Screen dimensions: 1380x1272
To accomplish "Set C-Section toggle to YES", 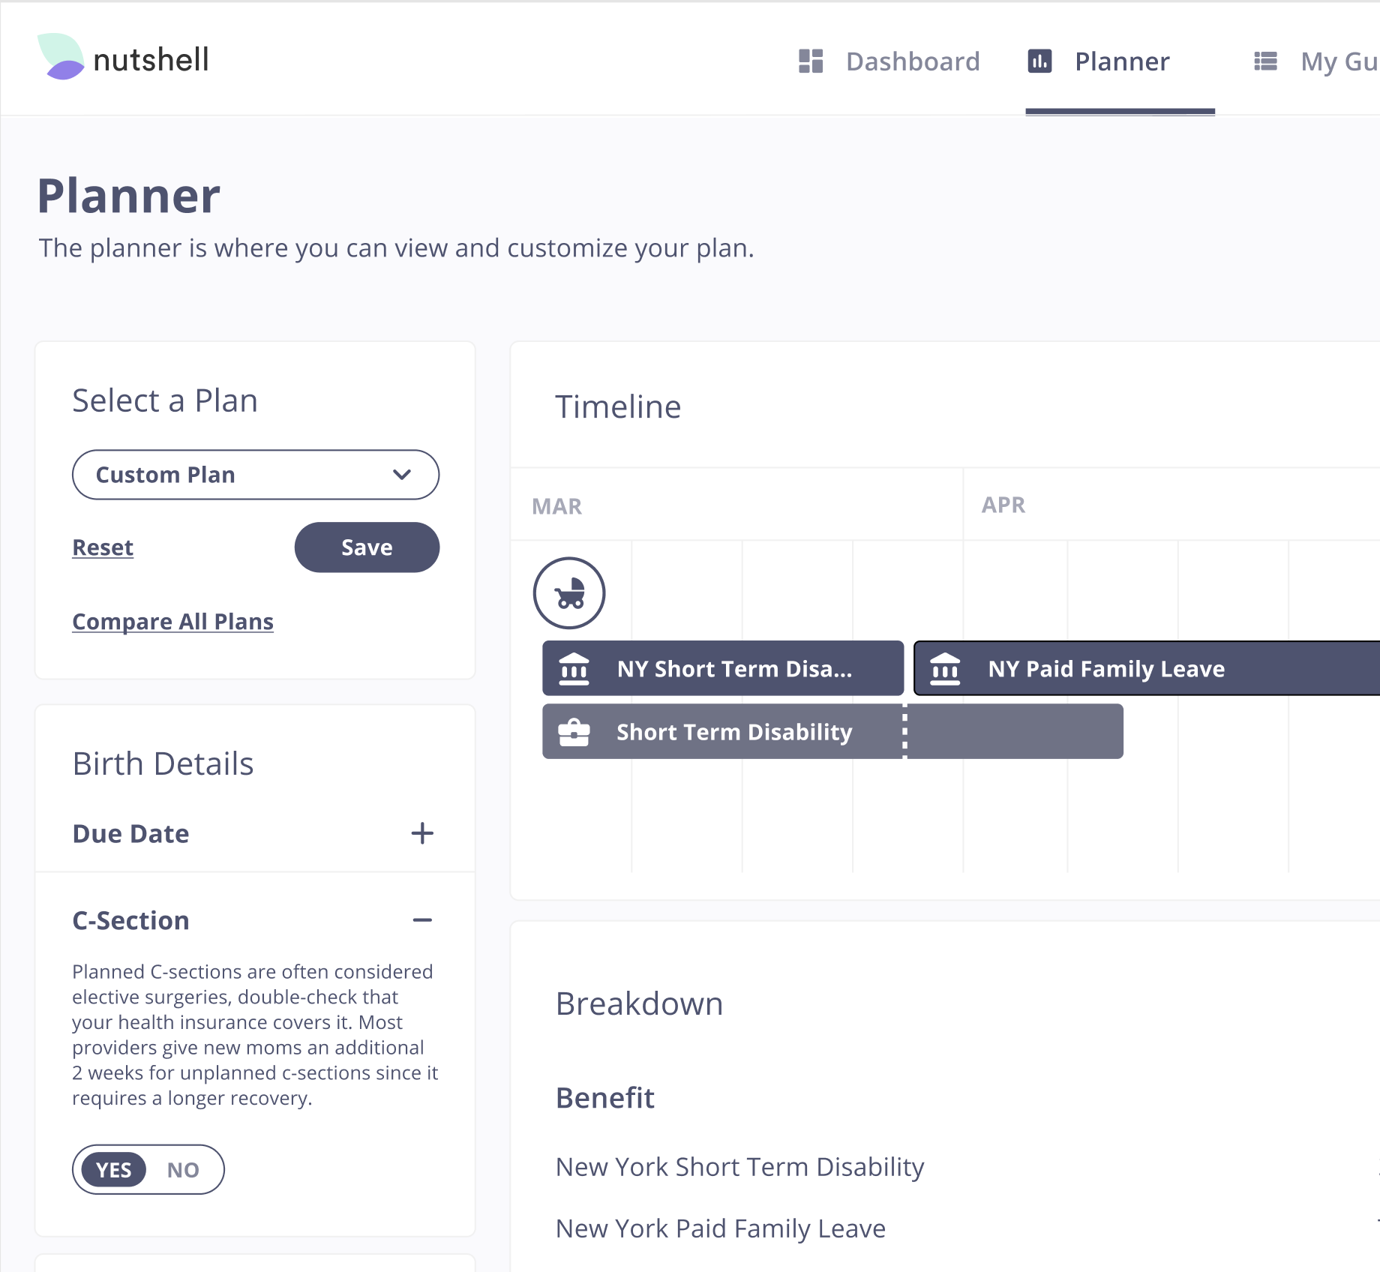I will tap(114, 1169).
